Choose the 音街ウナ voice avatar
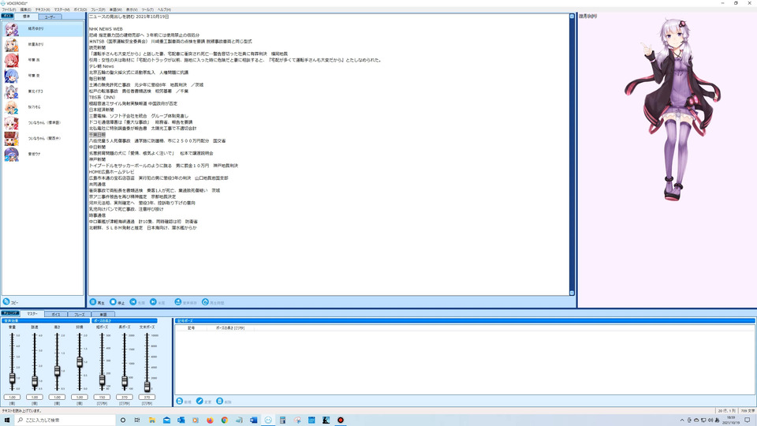757x426 pixels. click(12, 154)
